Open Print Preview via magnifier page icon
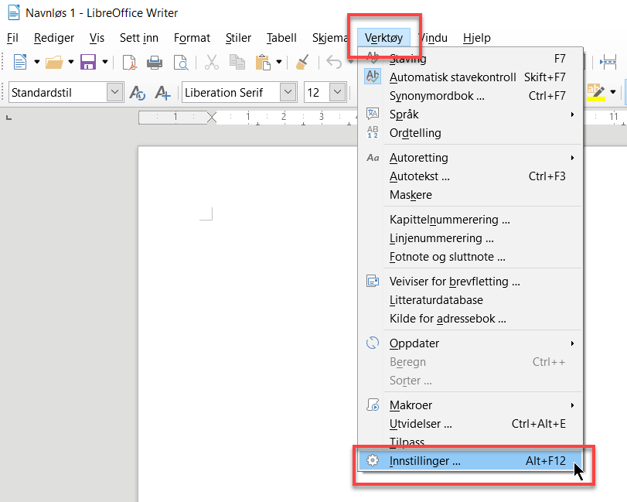Image resolution: width=627 pixels, height=502 pixels. tap(180, 62)
